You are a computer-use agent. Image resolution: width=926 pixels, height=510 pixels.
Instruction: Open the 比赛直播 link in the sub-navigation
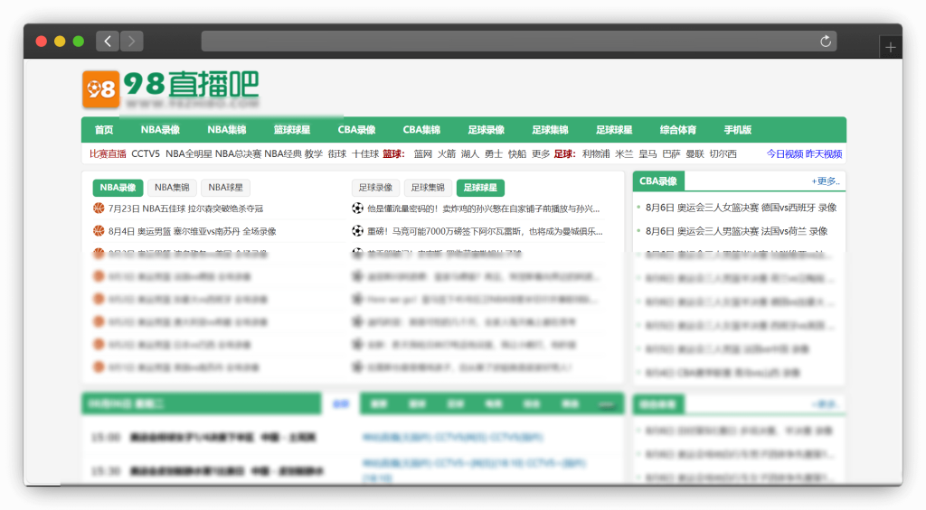[108, 154]
